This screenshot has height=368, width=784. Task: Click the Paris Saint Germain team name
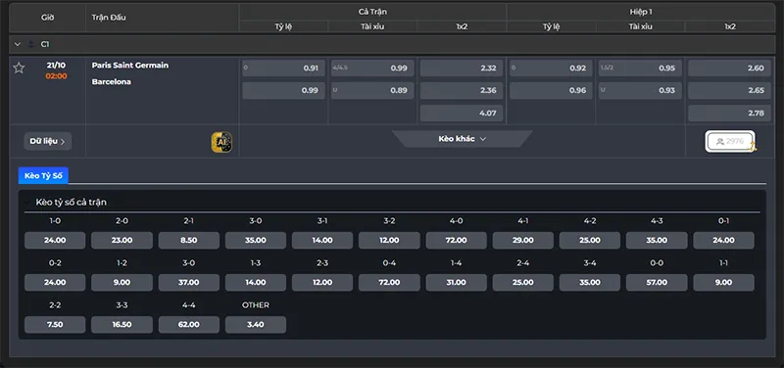(130, 66)
